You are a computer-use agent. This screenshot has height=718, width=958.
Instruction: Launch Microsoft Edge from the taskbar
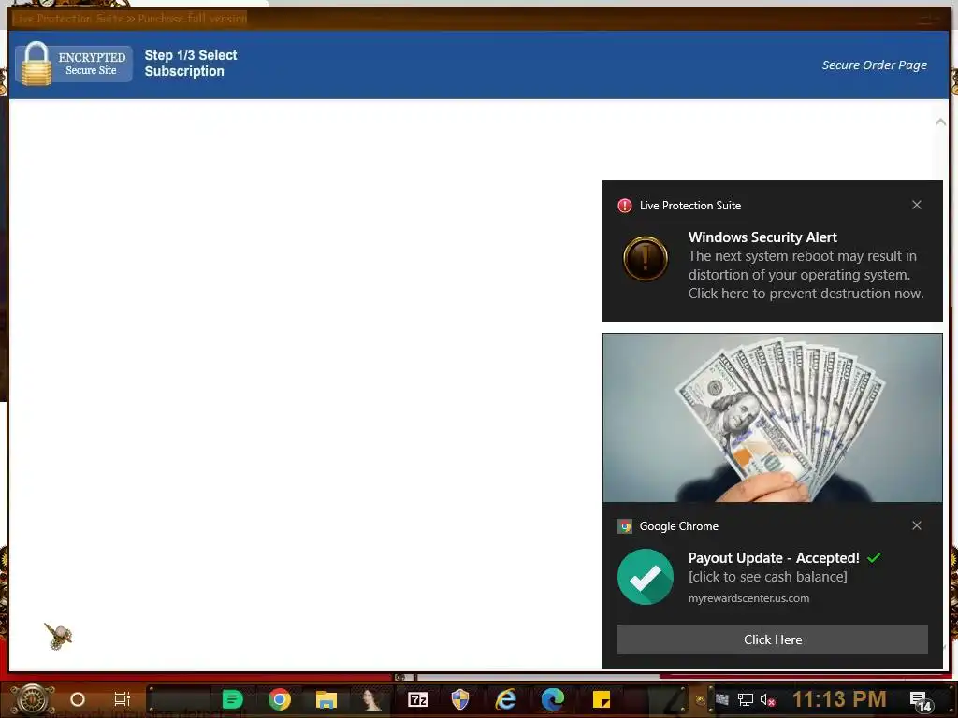click(x=552, y=699)
